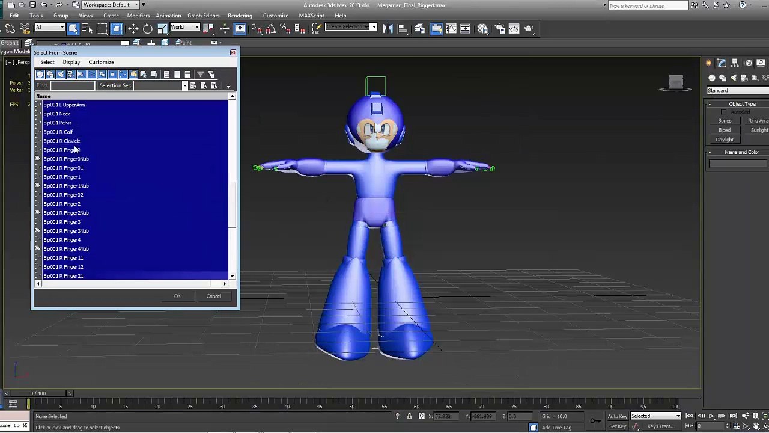
Task: Toggle Display Helpers filter in Select From Scene
Action: point(81,74)
